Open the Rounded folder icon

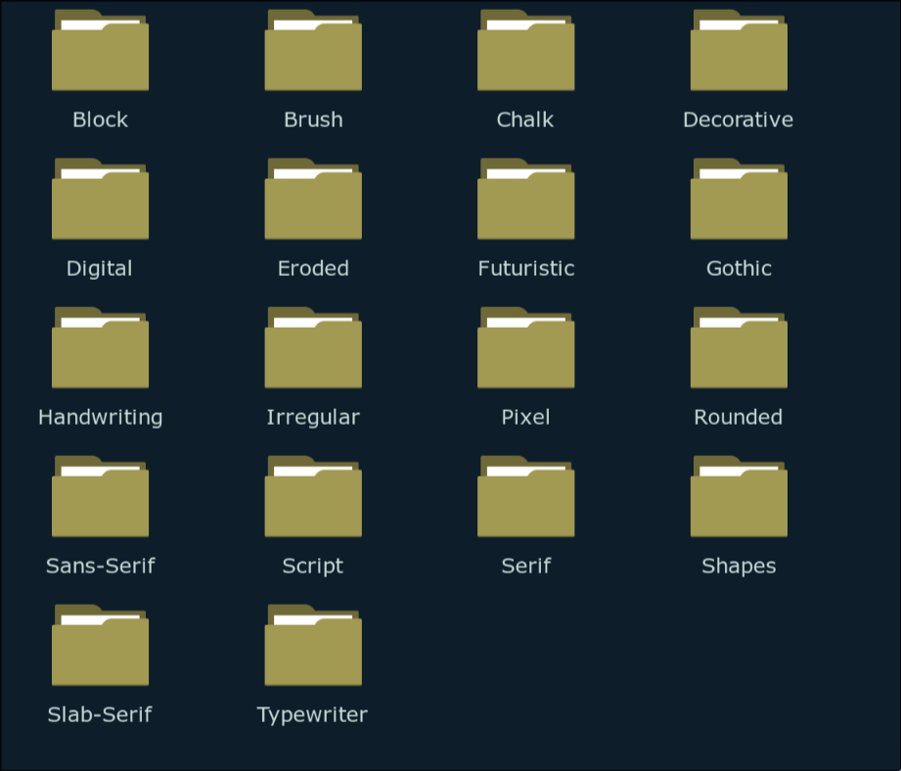point(739,347)
